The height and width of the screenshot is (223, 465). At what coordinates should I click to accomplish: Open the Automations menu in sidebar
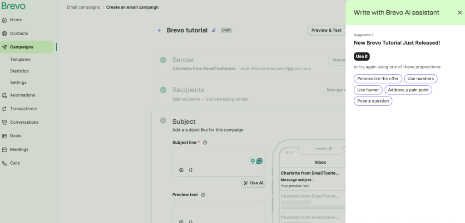(22, 95)
